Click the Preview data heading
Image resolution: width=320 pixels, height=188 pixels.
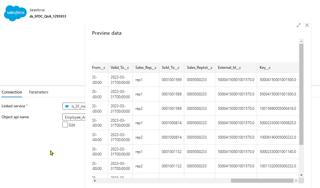coord(107,33)
